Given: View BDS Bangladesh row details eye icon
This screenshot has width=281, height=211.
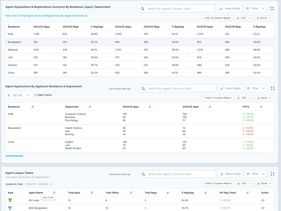Looking at the screenshot, I should (x=263, y=208).
